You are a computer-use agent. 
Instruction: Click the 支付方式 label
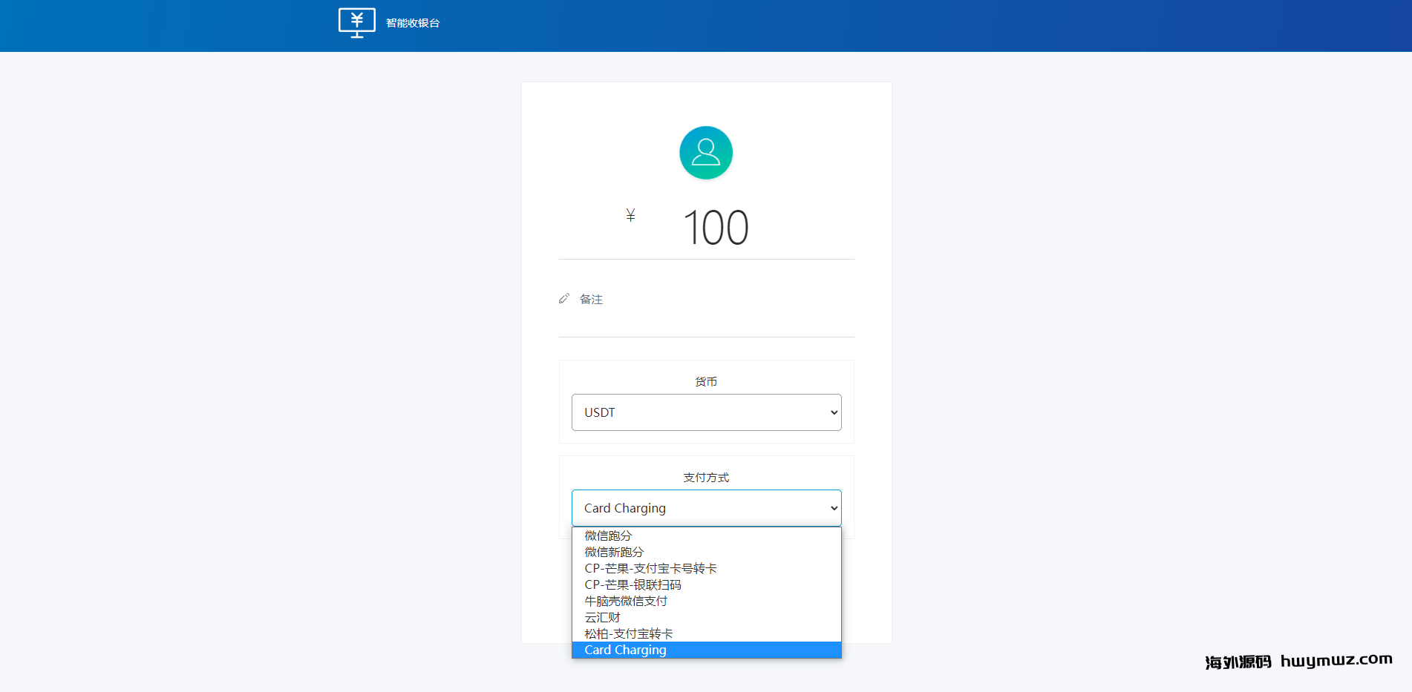tap(706, 477)
